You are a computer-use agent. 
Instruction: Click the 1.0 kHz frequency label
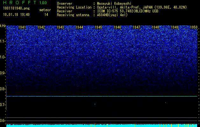[x=3, y=57]
